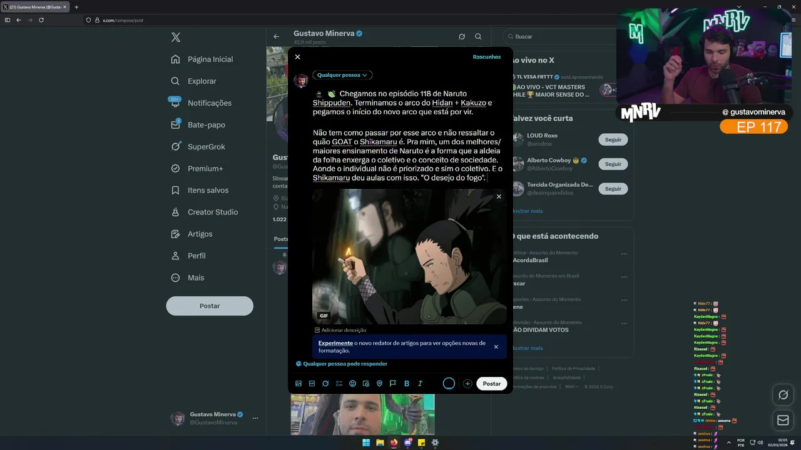This screenshot has width=801, height=450.
Task: Open Creator Studio
Action: (x=205, y=212)
